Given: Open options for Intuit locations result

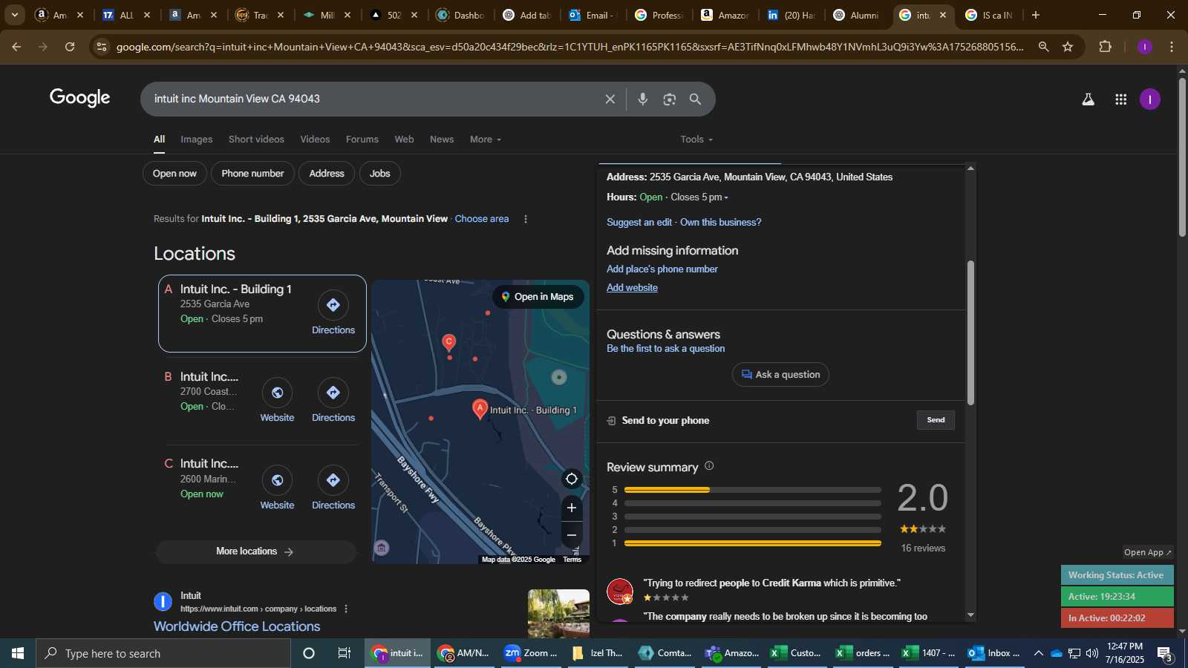Looking at the screenshot, I should point(346,609).
